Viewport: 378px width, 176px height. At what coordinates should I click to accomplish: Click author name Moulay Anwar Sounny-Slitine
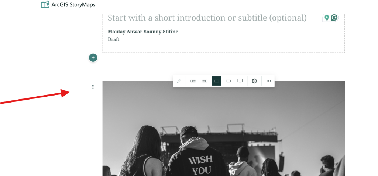pyautogui.click(x=143, y=32)
